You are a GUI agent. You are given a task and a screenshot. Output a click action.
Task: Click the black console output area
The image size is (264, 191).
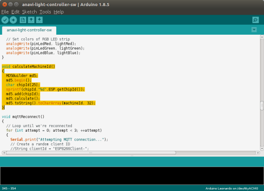coord(132,176)
